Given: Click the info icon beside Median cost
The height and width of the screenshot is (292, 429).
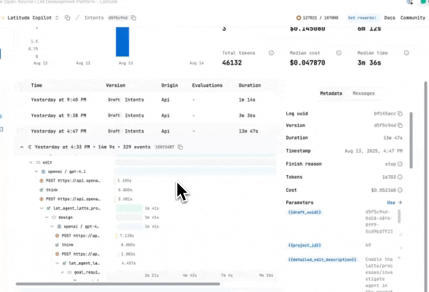Looking at the screenshot, I should (338, 53).
